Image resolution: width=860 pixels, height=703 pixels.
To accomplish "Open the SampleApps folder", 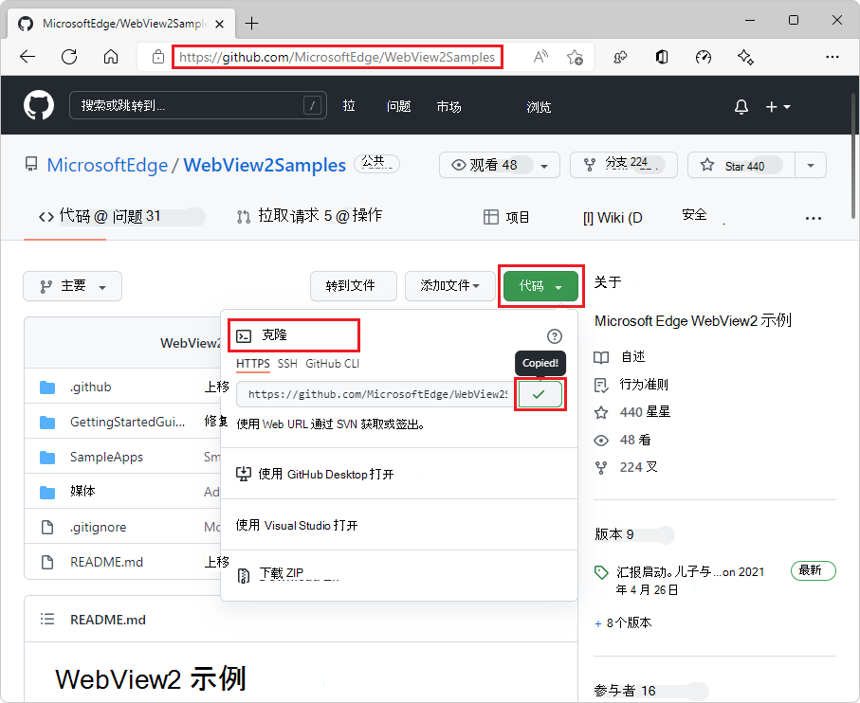I will [106, 457].
